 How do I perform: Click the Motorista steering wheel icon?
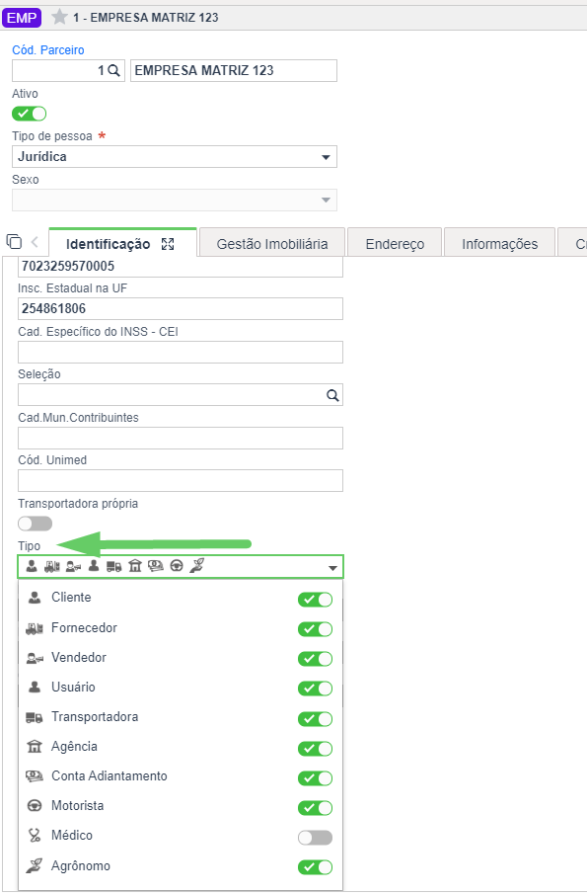pyautogui.click(x=35, y=806)
